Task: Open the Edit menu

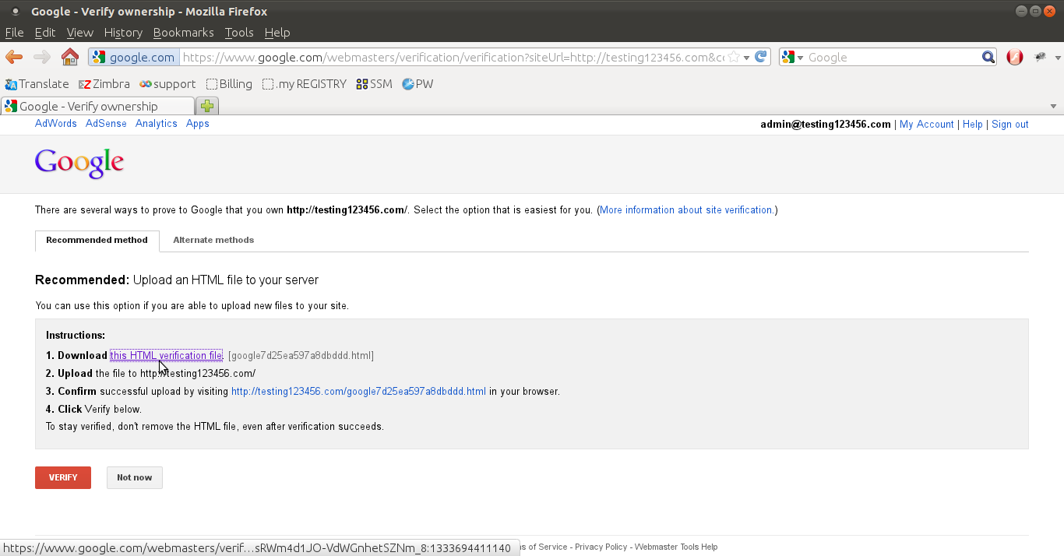Action: 45,33
